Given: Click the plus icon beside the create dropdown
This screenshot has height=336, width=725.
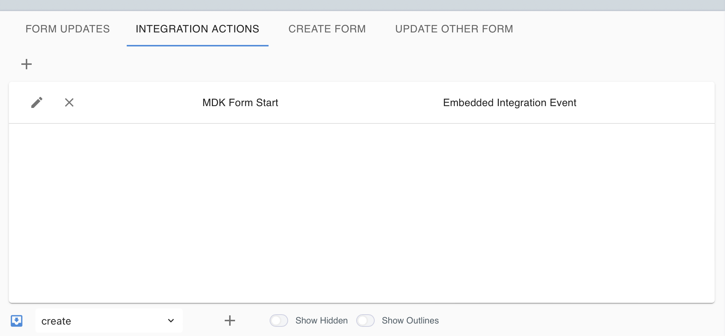Looking at the screenshot, I should click(230, 321).
